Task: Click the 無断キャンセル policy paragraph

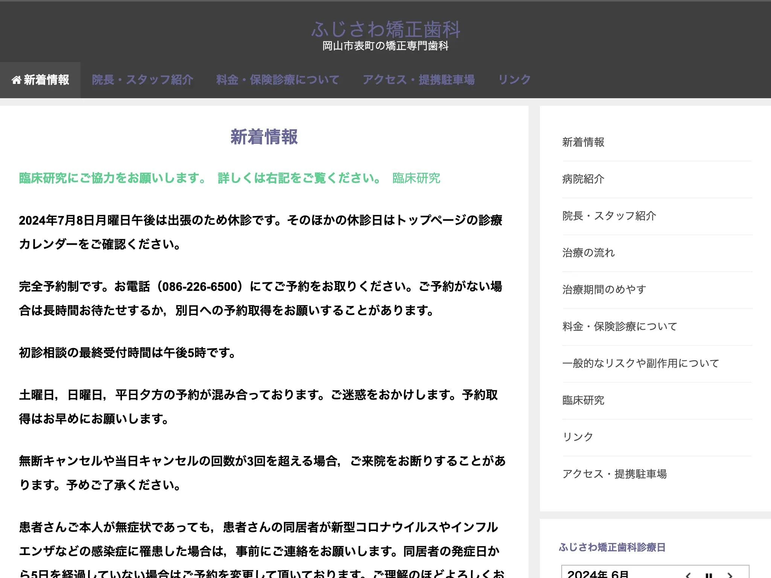Action: [x=262, y=473]
